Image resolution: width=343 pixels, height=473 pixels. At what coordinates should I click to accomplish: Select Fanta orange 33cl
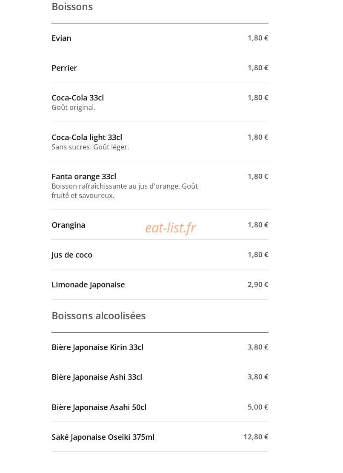point(160,186)
